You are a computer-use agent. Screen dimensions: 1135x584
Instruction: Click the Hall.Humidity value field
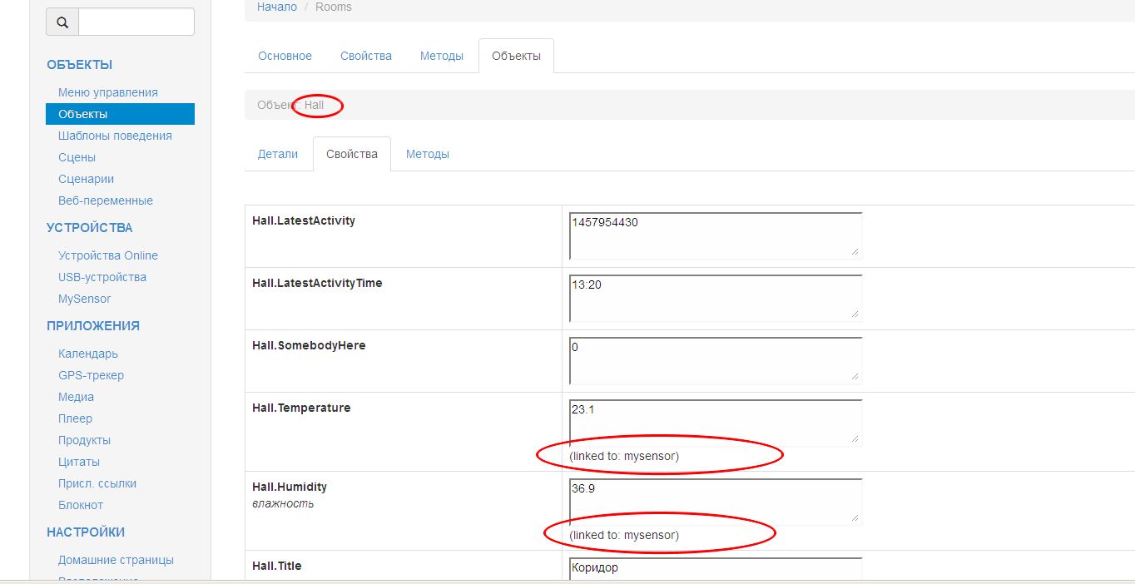[x=715, y=501]
